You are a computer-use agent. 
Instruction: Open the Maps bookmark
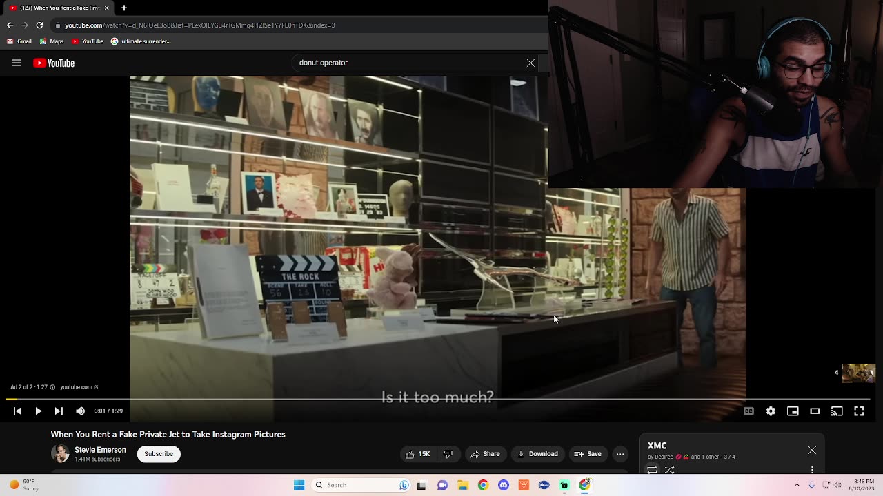tap(52, 41)
